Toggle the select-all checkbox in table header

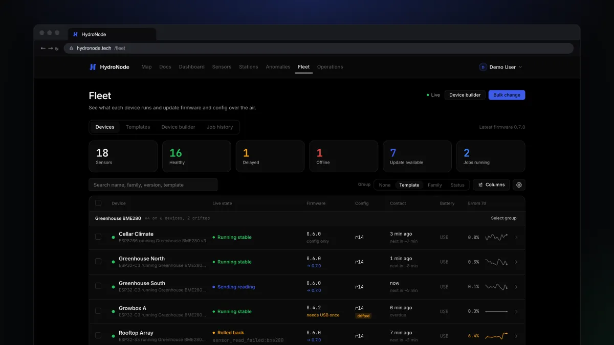pyautogui.click(x=98, y=203)
